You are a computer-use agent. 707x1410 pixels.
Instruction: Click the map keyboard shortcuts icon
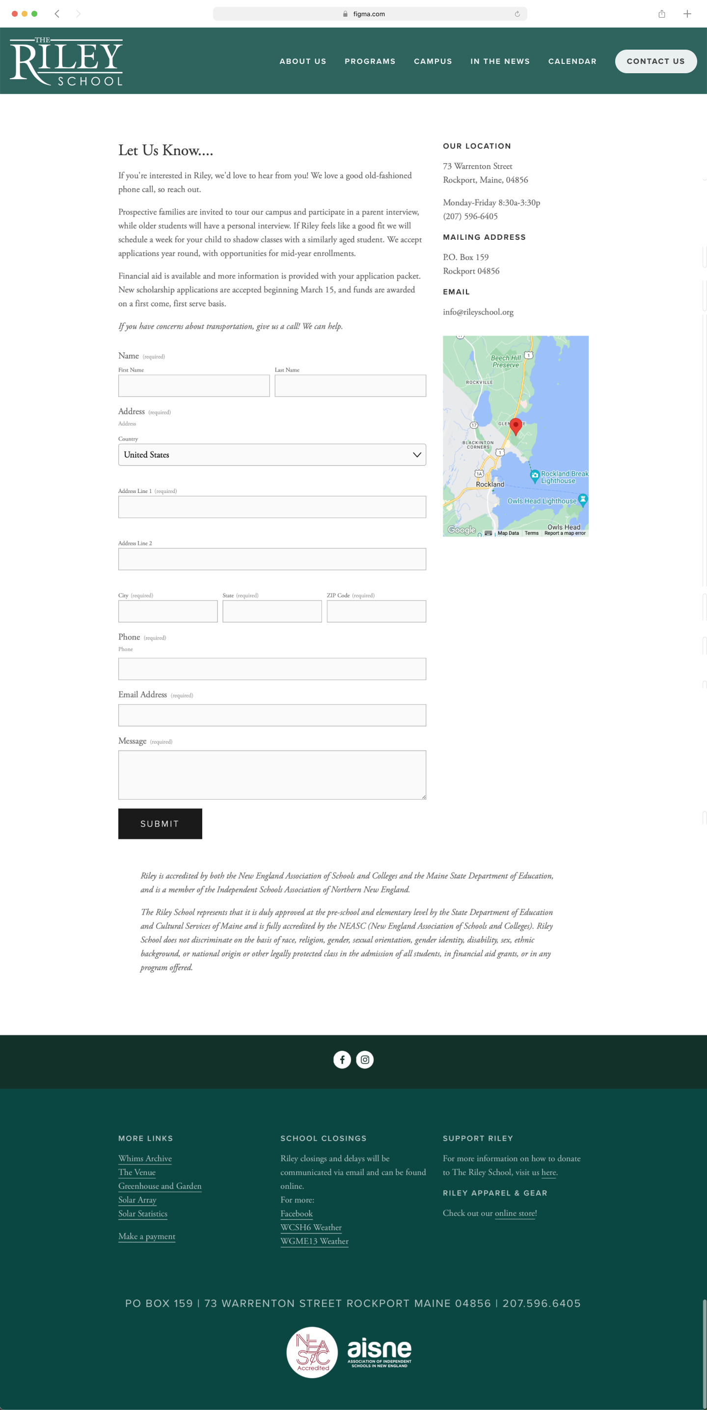[x=489, y=533]
